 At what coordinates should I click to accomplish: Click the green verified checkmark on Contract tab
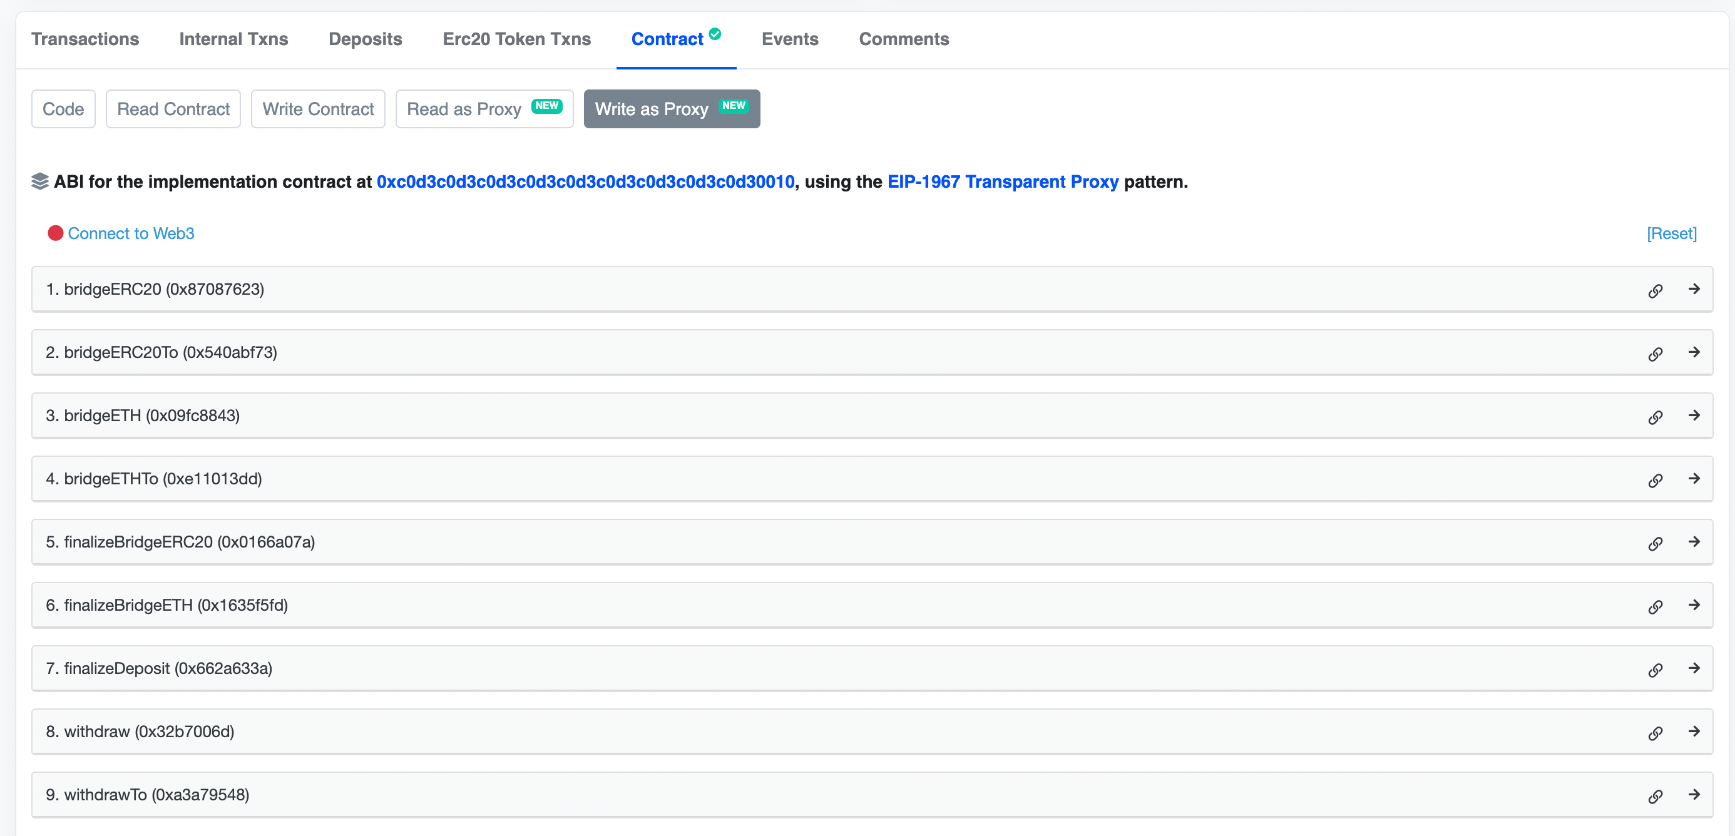click(715, 33)
